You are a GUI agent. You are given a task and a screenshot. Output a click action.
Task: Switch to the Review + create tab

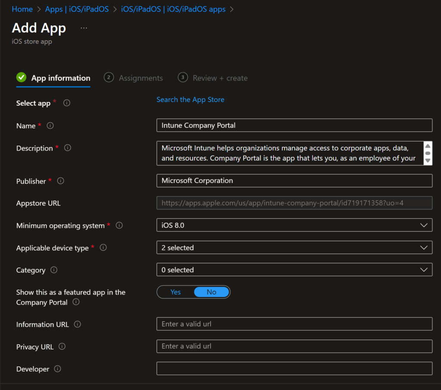pos(213,78)
